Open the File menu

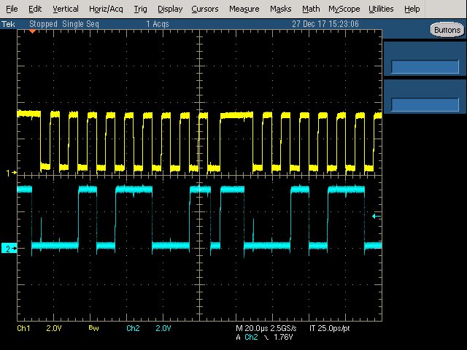[x=12, y=9]
